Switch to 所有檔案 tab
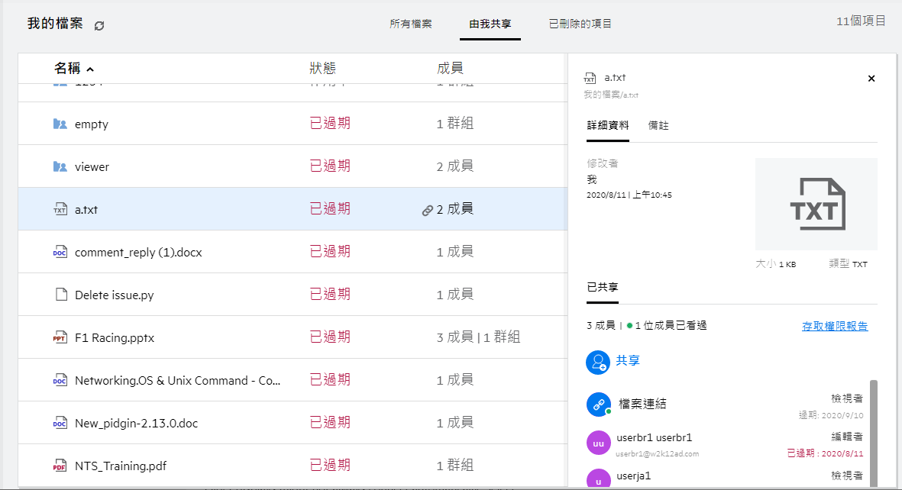Viewport: 902px width, 490px height. click(x=411, y=24)
